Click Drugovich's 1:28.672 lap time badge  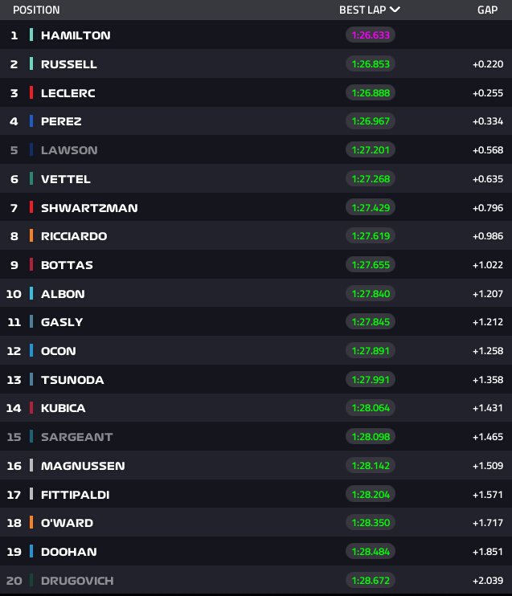pyautogui.click(x=371, y=580)
